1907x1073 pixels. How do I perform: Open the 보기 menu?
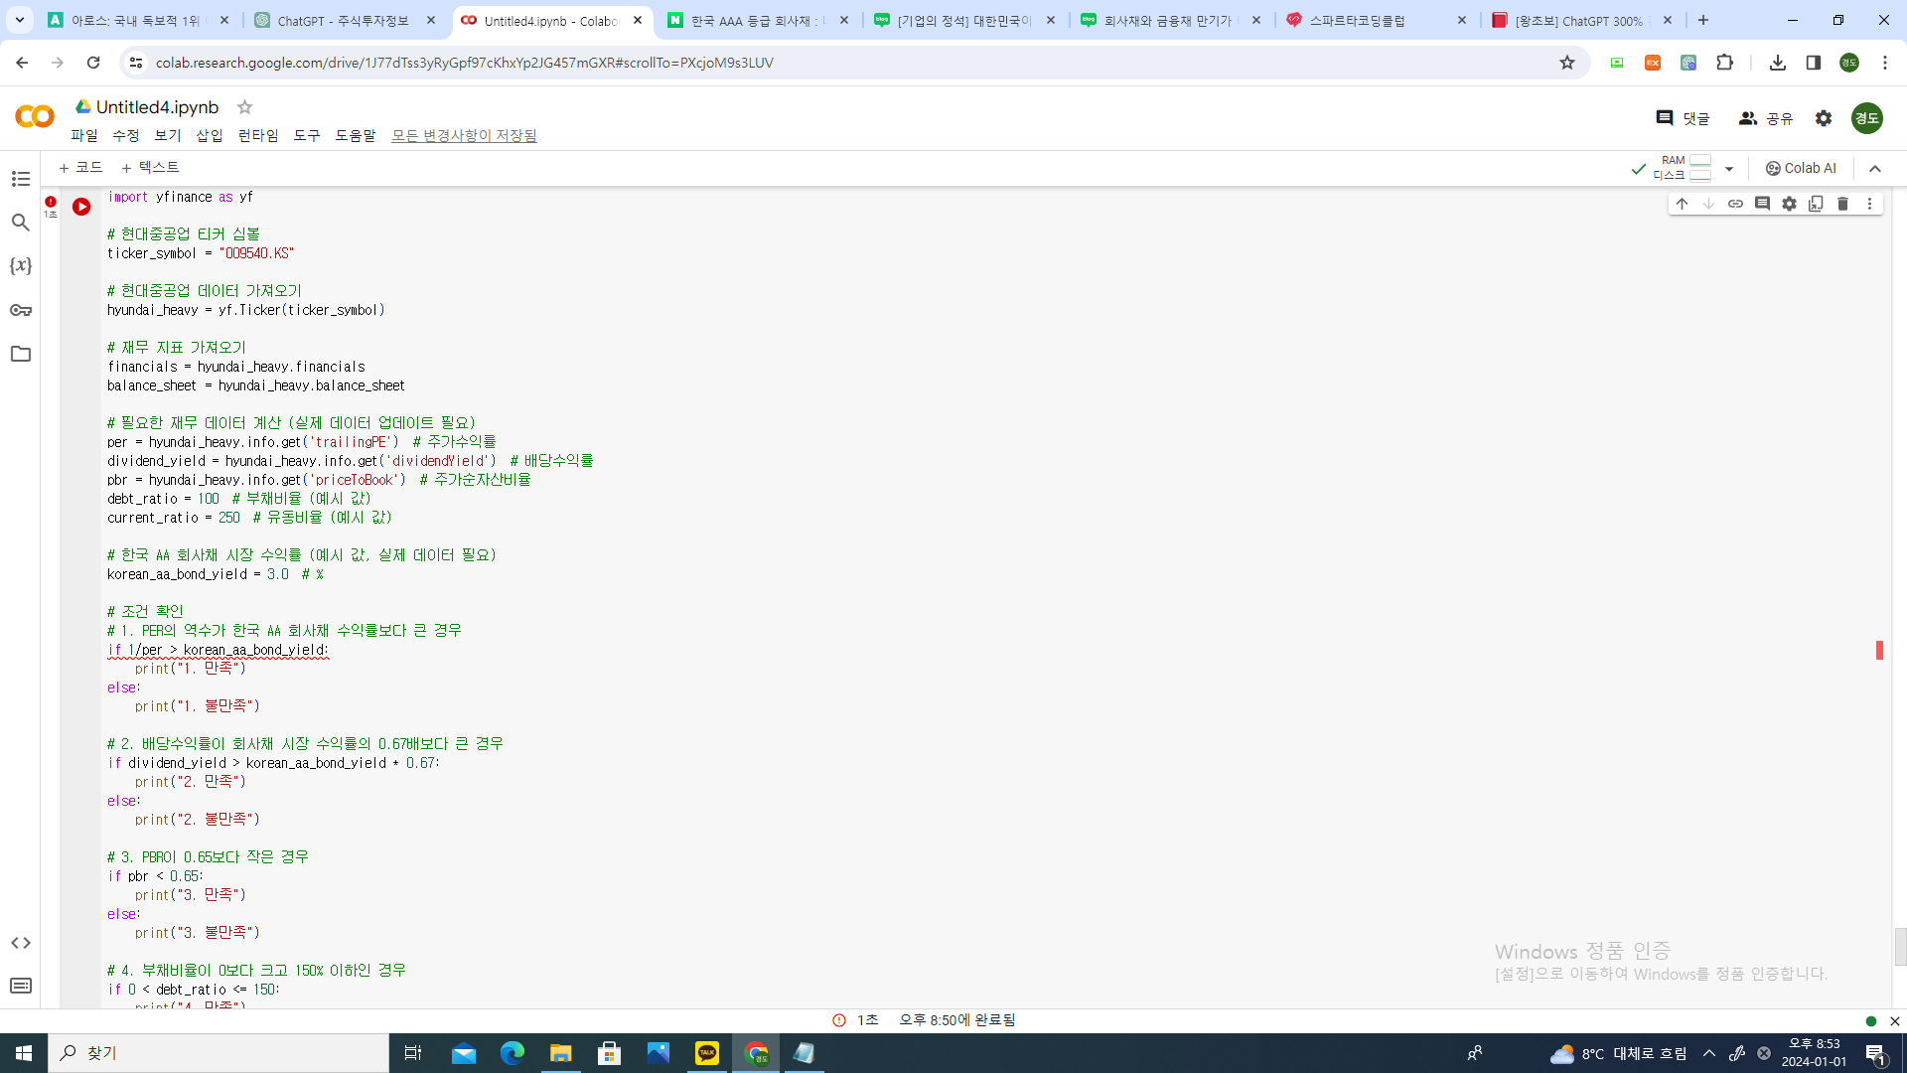tap(168, 136)
